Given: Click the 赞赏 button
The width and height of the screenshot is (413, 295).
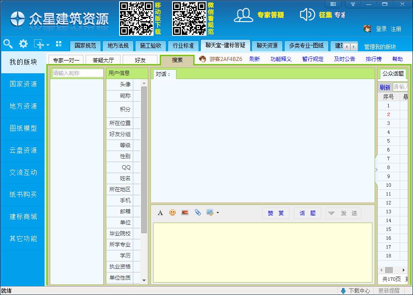Looking at the screenshot, I should (x=276, y=213).
